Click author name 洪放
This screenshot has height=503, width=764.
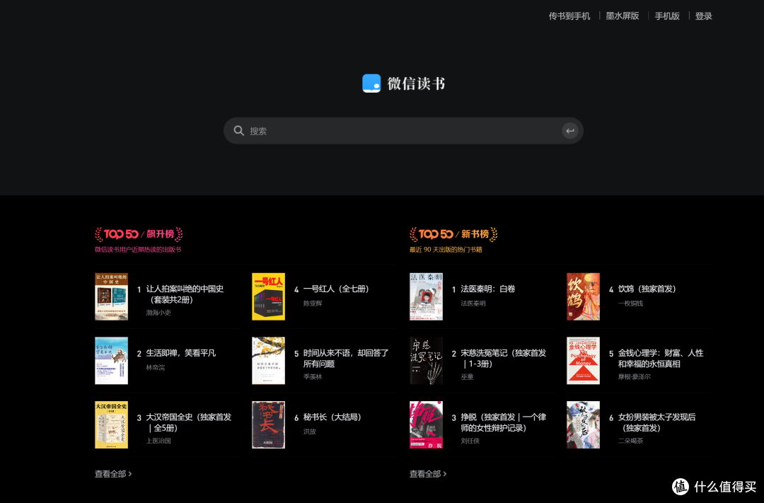coord(309,432)
